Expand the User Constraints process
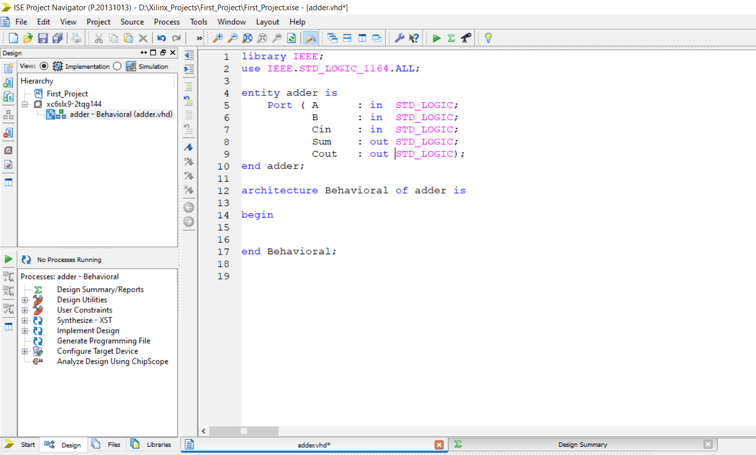The image size is (756, 455). (x=25, y=310)
